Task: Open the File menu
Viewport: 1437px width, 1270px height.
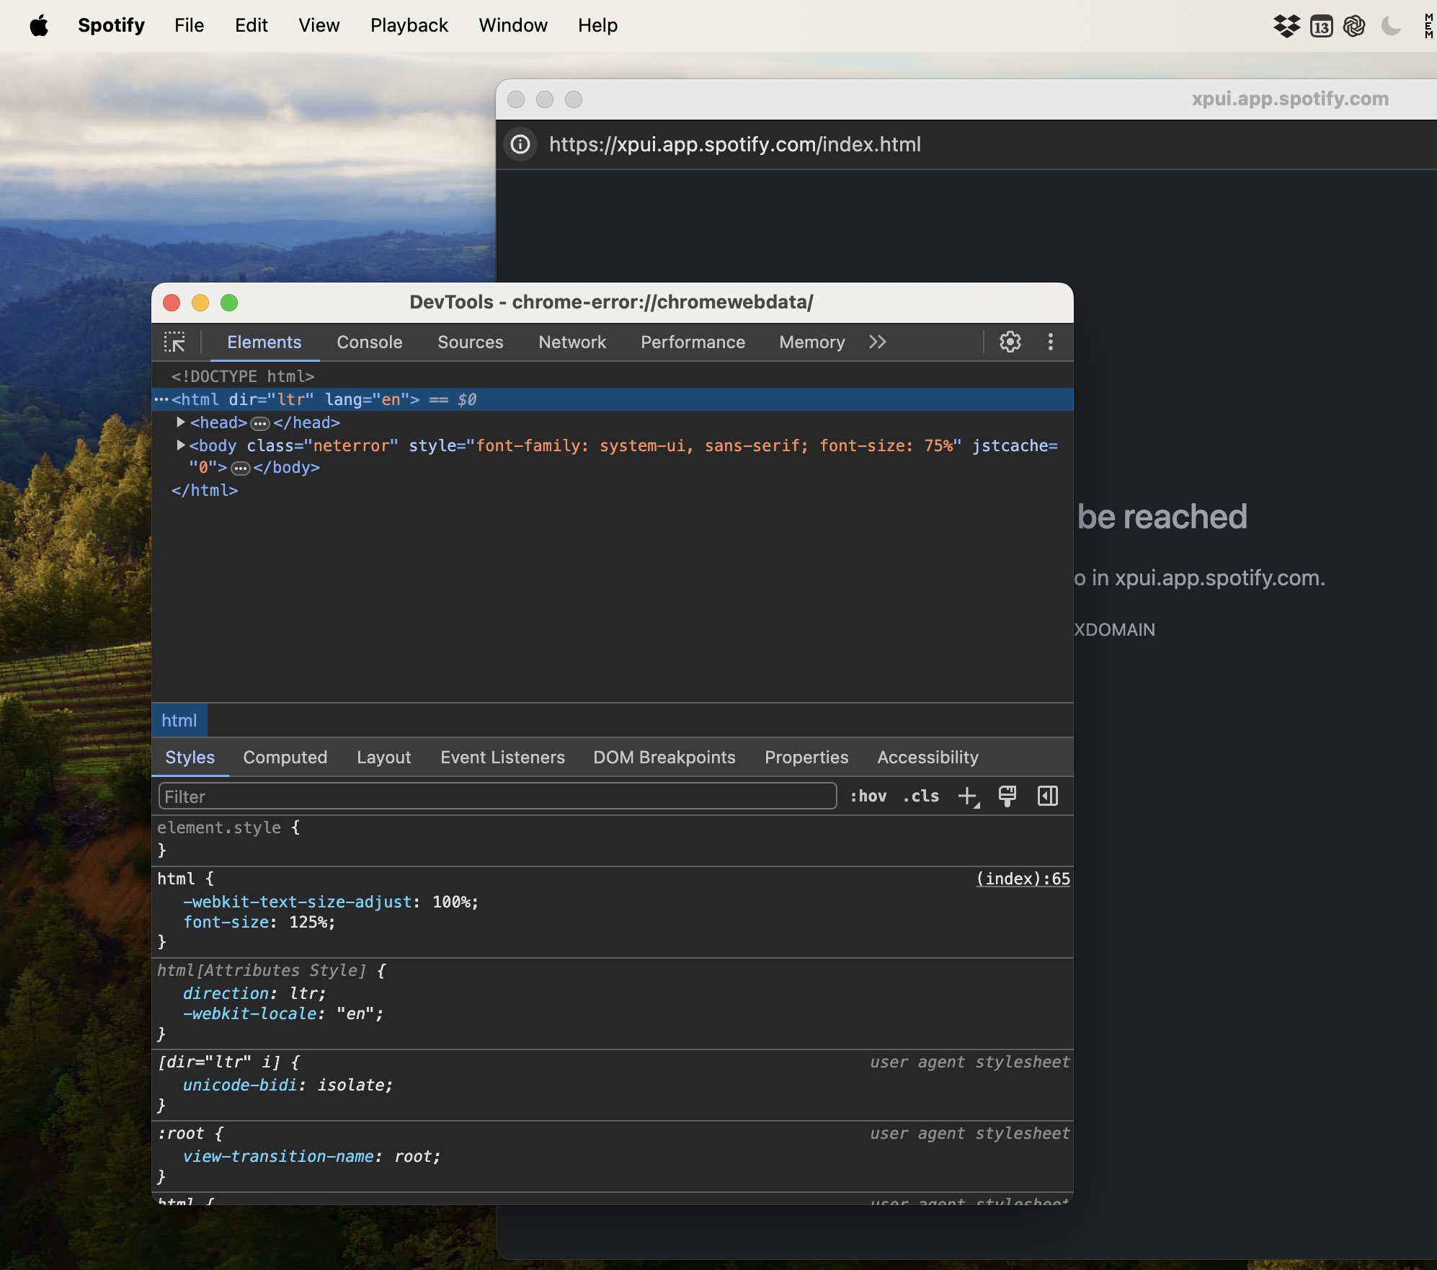Action: tap(190, 26)
